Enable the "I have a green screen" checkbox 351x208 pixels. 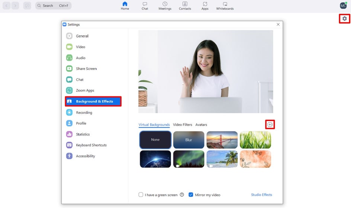[141, 195]
